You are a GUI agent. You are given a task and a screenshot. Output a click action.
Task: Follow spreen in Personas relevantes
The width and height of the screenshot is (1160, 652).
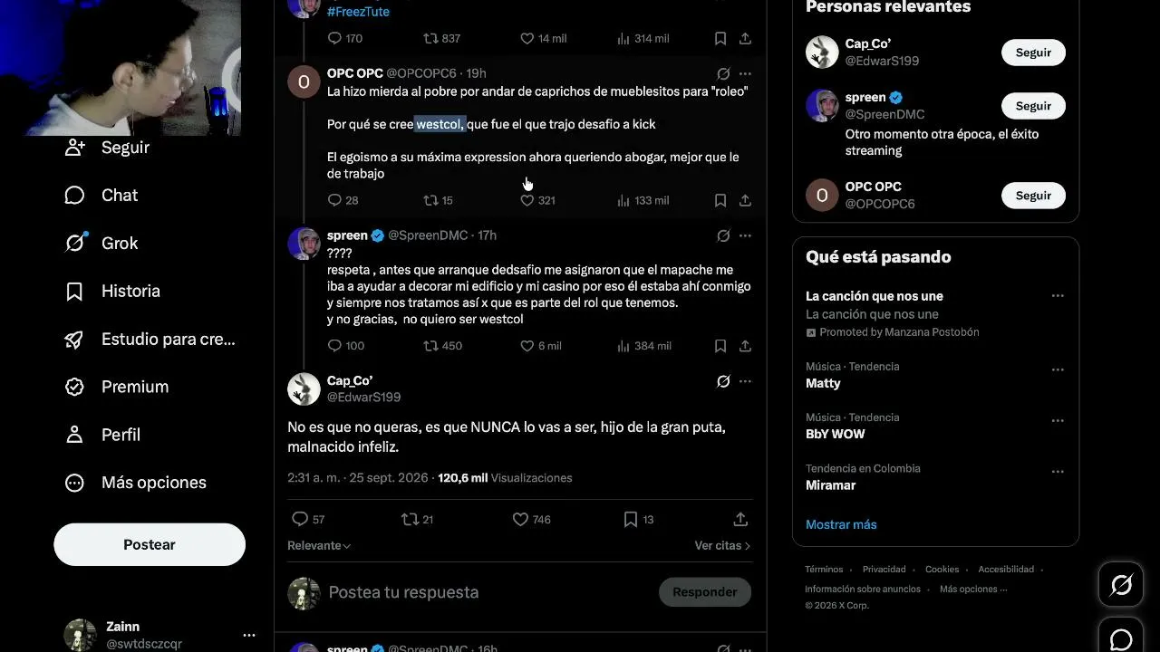coord(1033,106)
